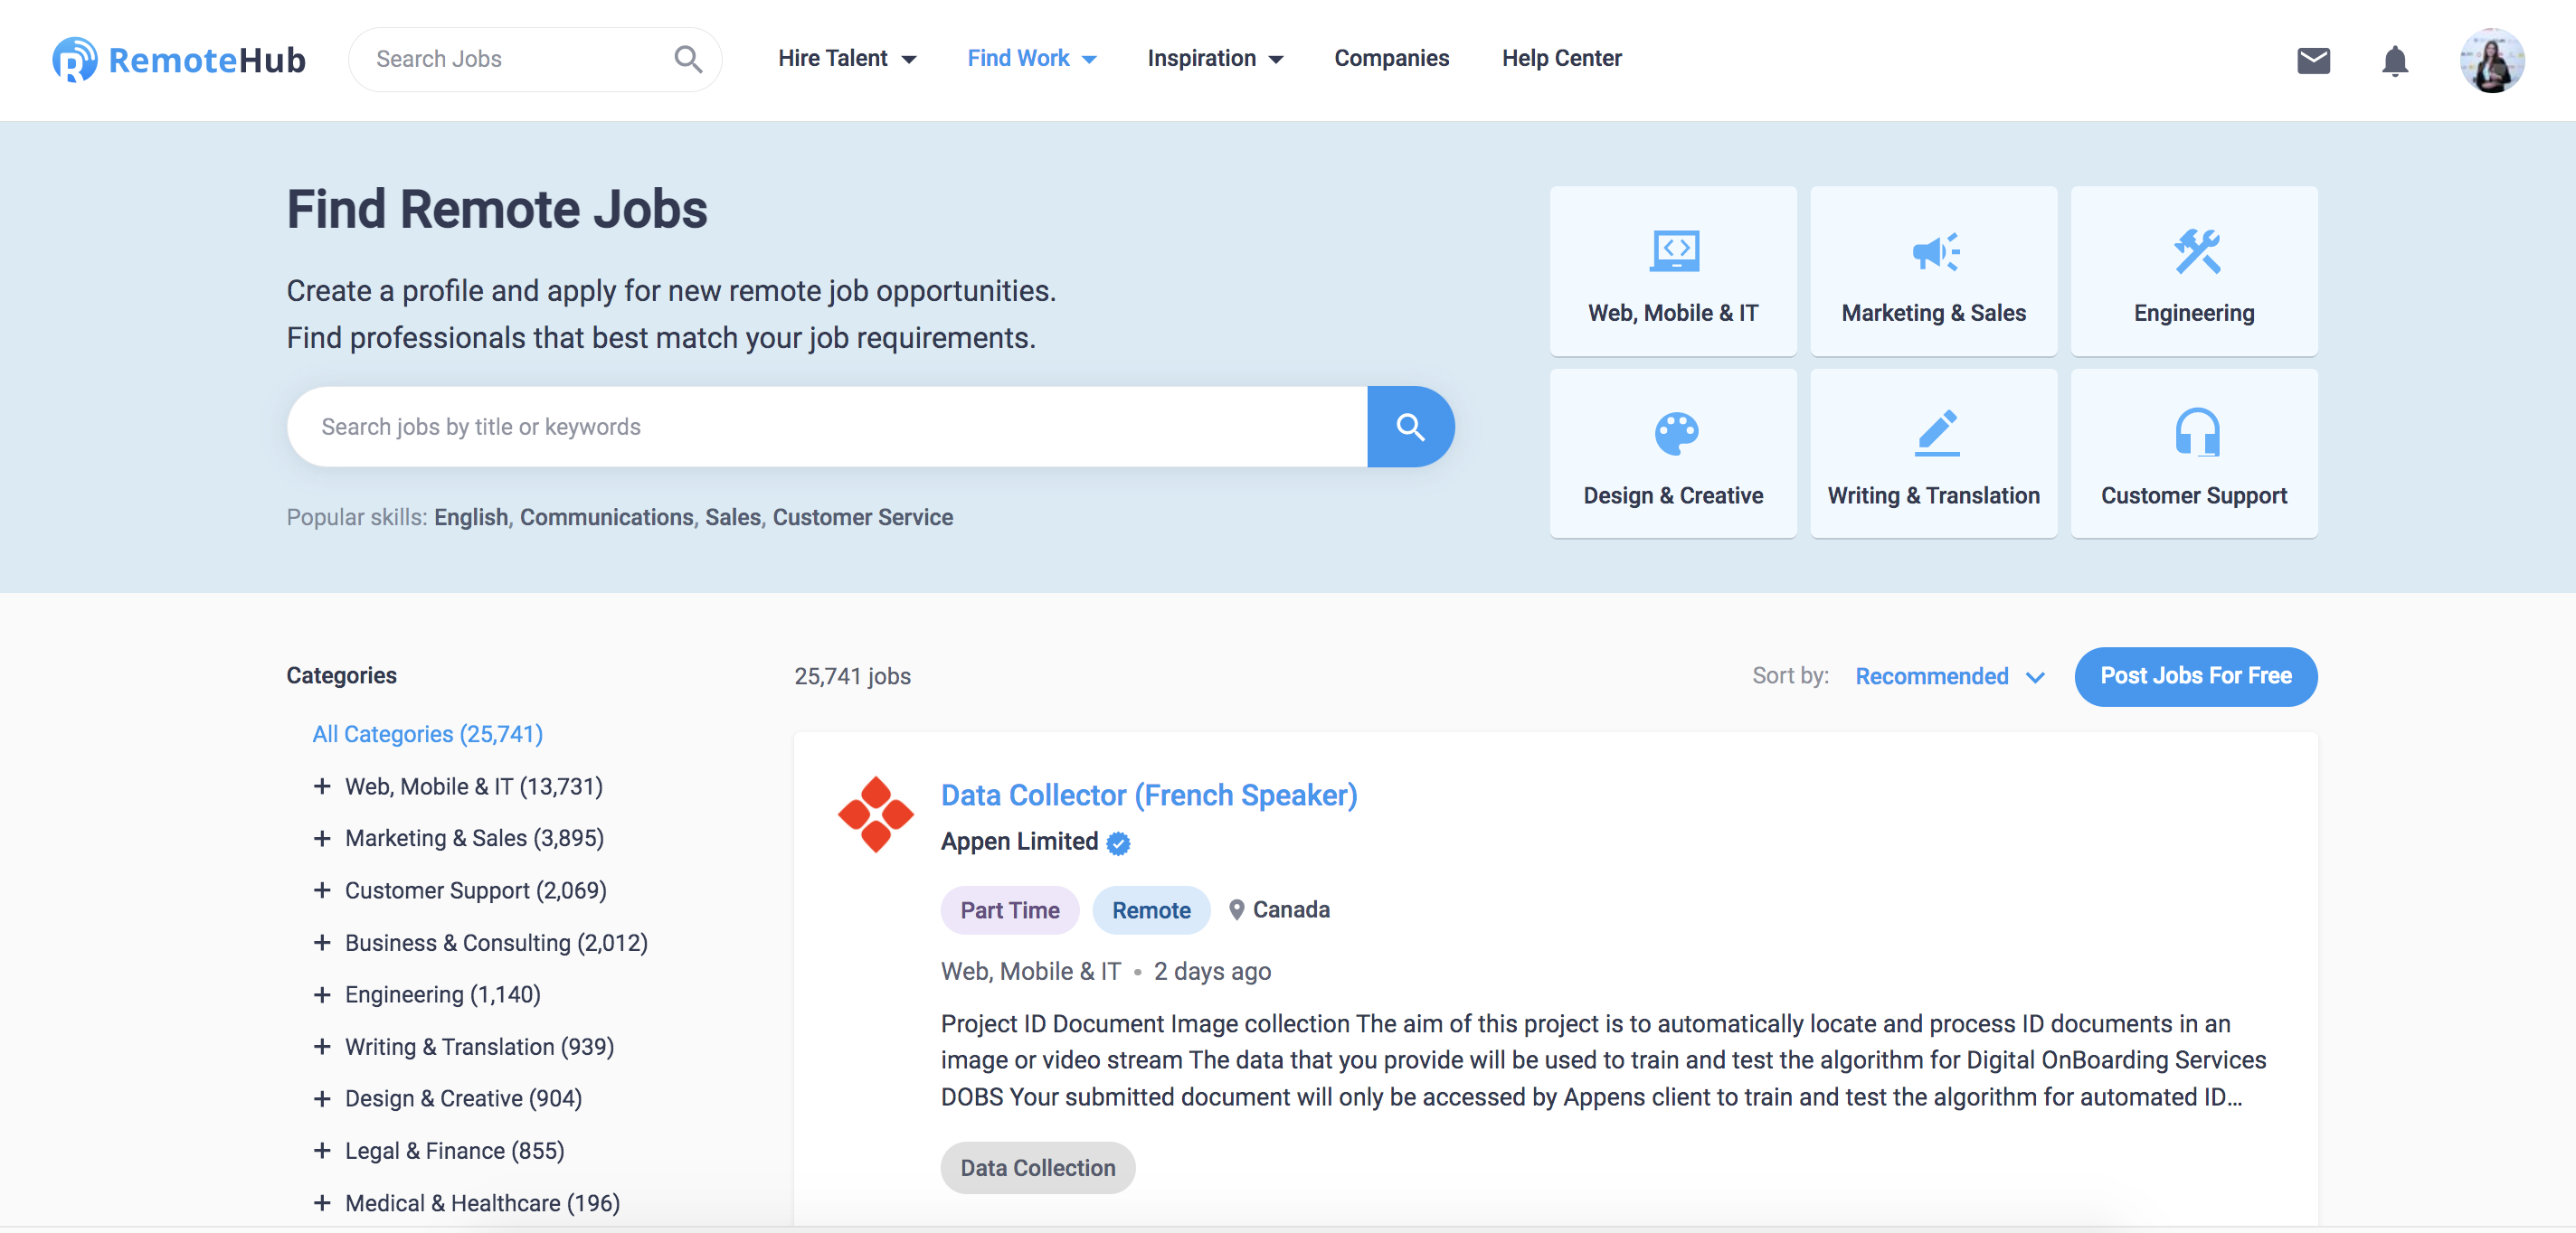The width and height of the screenshot is (2576, 1233).
Task: Click the Writing & Translation (939) label
Action: (479, 1046)
